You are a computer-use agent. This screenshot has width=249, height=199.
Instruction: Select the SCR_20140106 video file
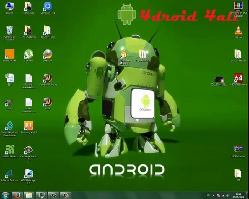click(219, 81)
